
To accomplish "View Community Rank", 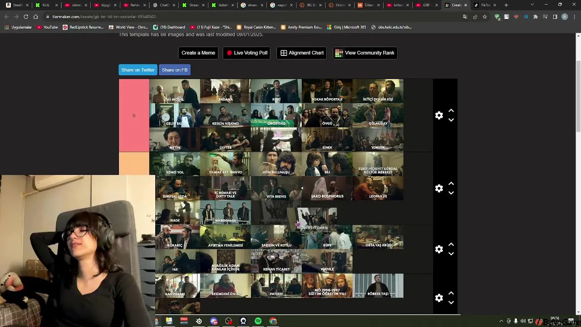I will (x=365, y=53).
